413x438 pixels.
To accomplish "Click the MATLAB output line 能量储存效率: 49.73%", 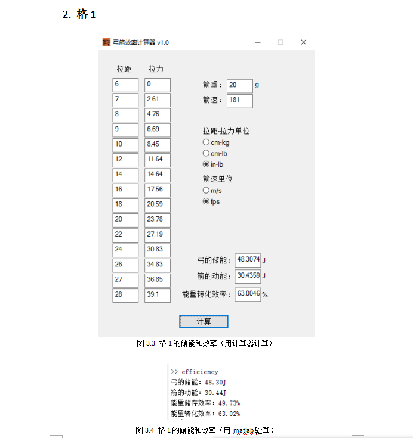I will point(205,403).
